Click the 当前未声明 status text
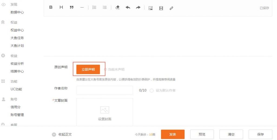277x140 pixels. [116, 69]
